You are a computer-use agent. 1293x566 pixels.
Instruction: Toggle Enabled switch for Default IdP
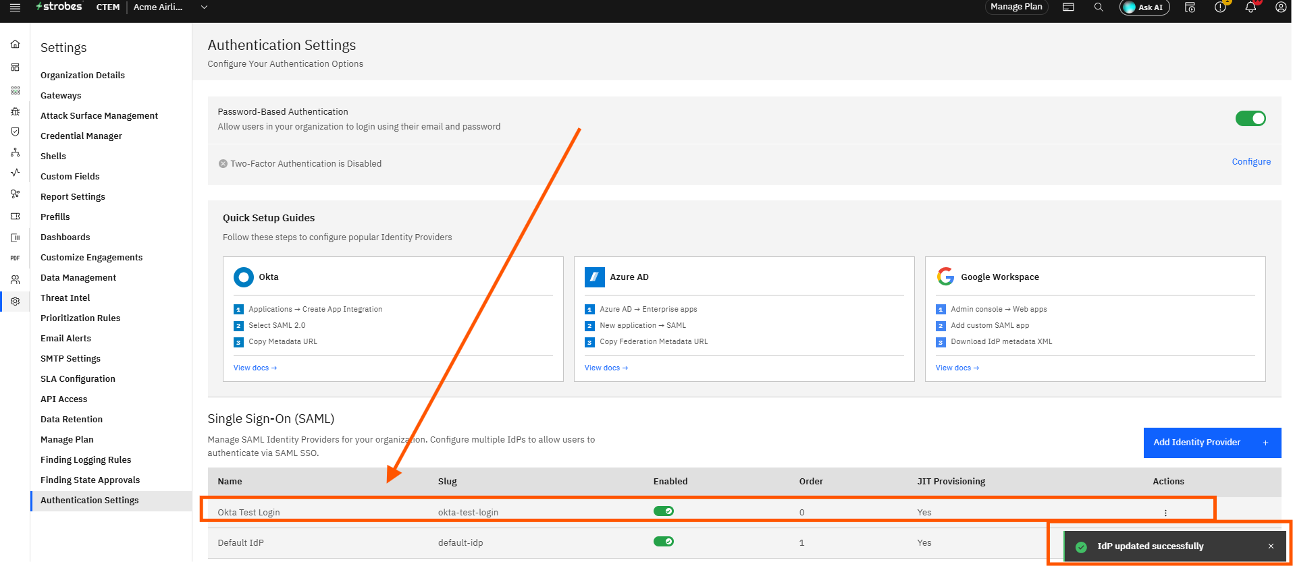point(664,542)
